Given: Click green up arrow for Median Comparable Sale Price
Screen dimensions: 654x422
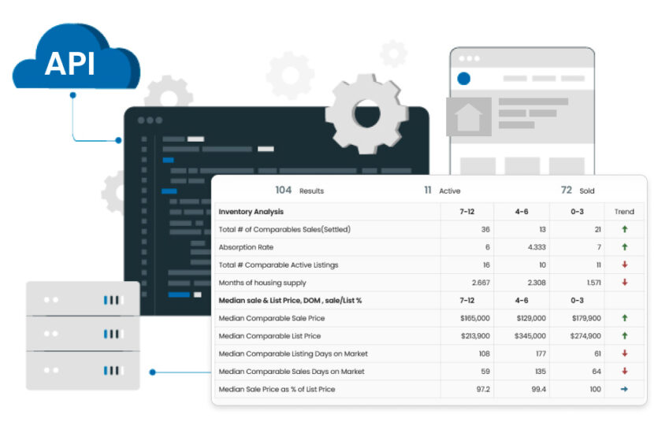Looking at the screenshot, I should (x=624, y=318).
